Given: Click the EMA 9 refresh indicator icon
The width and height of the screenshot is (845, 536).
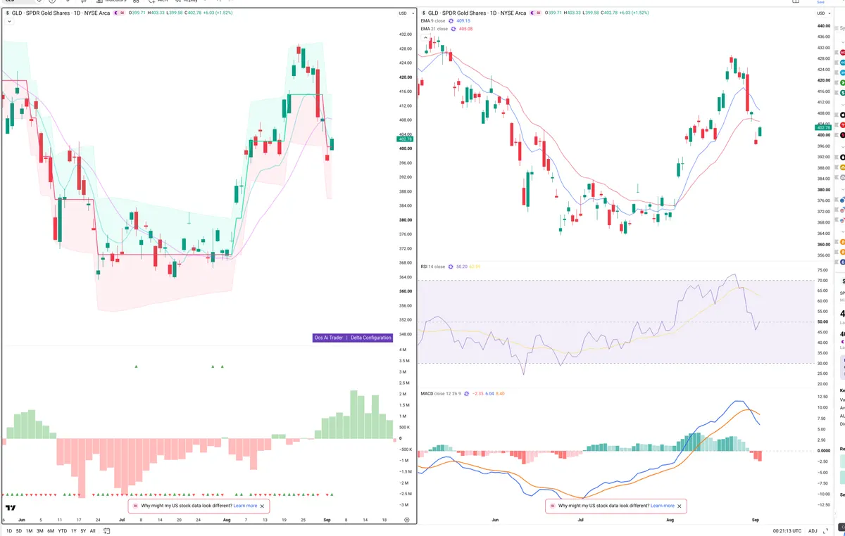Looking at the screenshot, I should pyautogui.click(x=451, y=21).
